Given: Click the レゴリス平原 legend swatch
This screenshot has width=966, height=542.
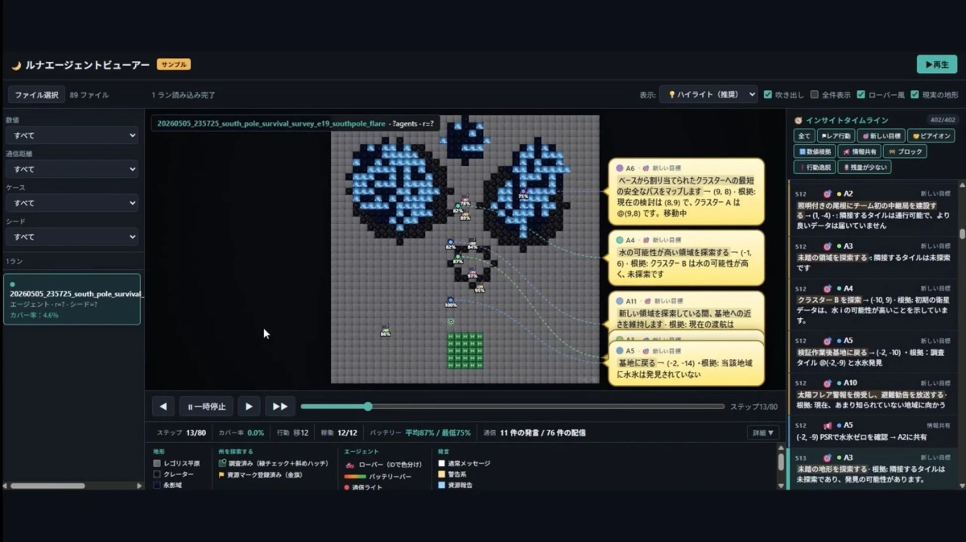Looking at the screenshot, I should 157,464.
